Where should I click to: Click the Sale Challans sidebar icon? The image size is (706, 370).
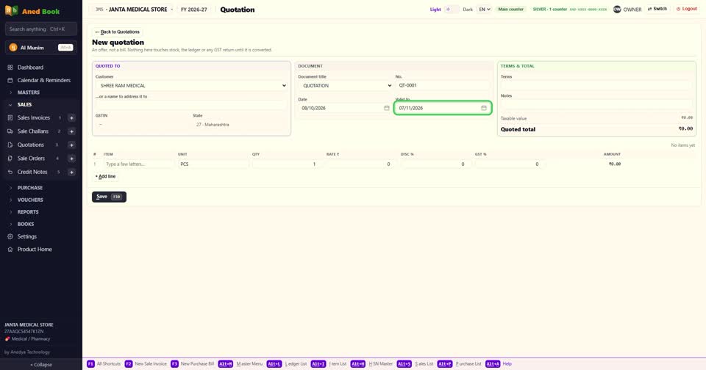10,131
